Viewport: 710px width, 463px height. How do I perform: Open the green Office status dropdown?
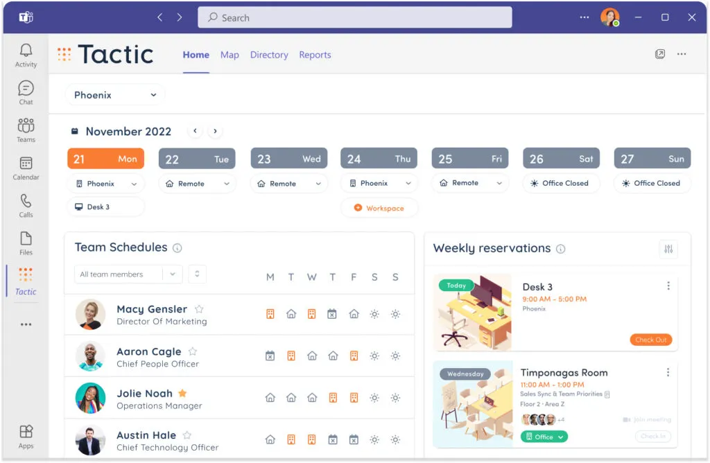[x=544, y=437]
